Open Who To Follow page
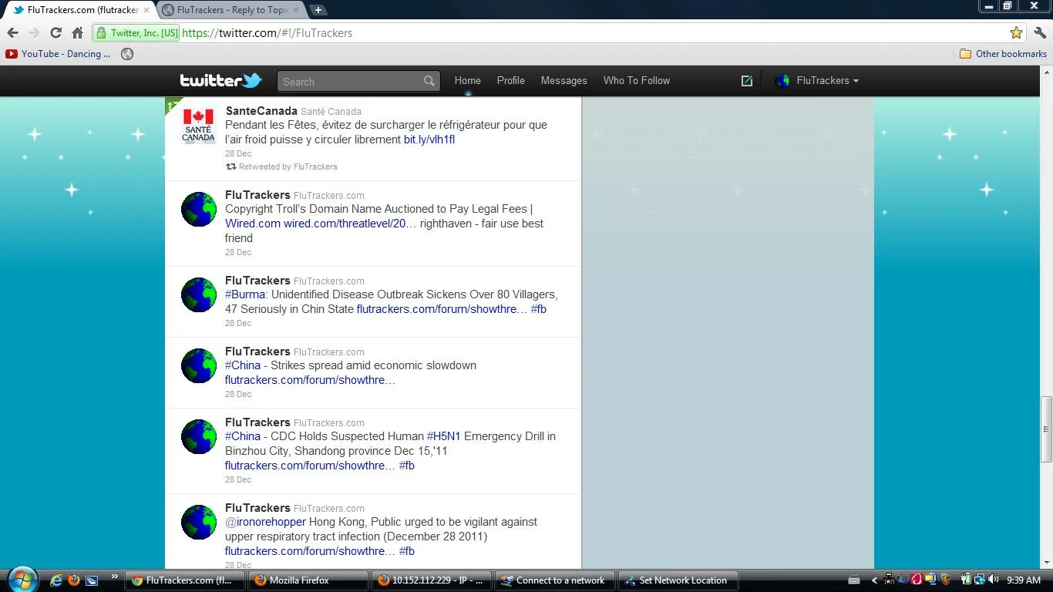The width and height of the screenshot is (1053, 592). point(636,80)
